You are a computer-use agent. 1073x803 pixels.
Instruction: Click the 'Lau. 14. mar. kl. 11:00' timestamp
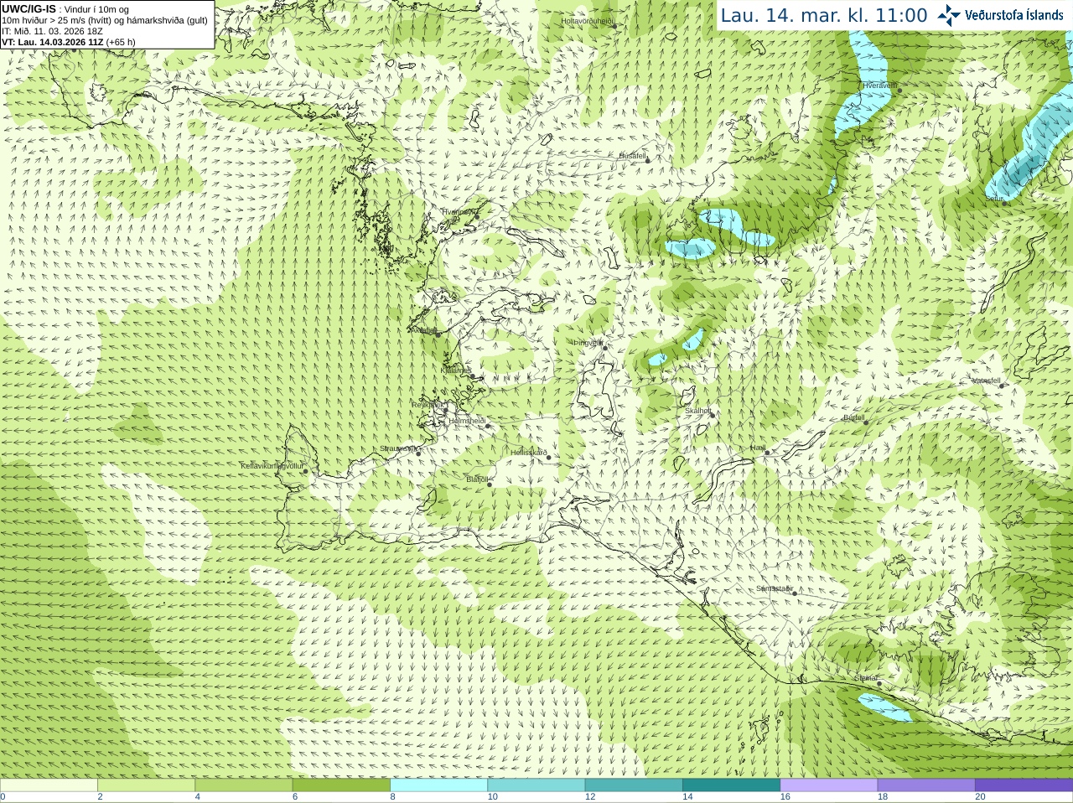(x=824, y=15)
